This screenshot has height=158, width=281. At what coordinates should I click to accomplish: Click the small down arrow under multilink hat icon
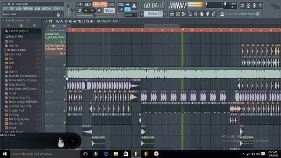pyautogui.click(x=134, y=11)
